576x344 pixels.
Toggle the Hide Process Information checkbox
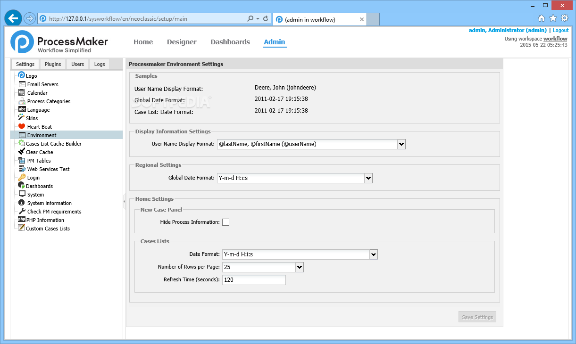225,222
